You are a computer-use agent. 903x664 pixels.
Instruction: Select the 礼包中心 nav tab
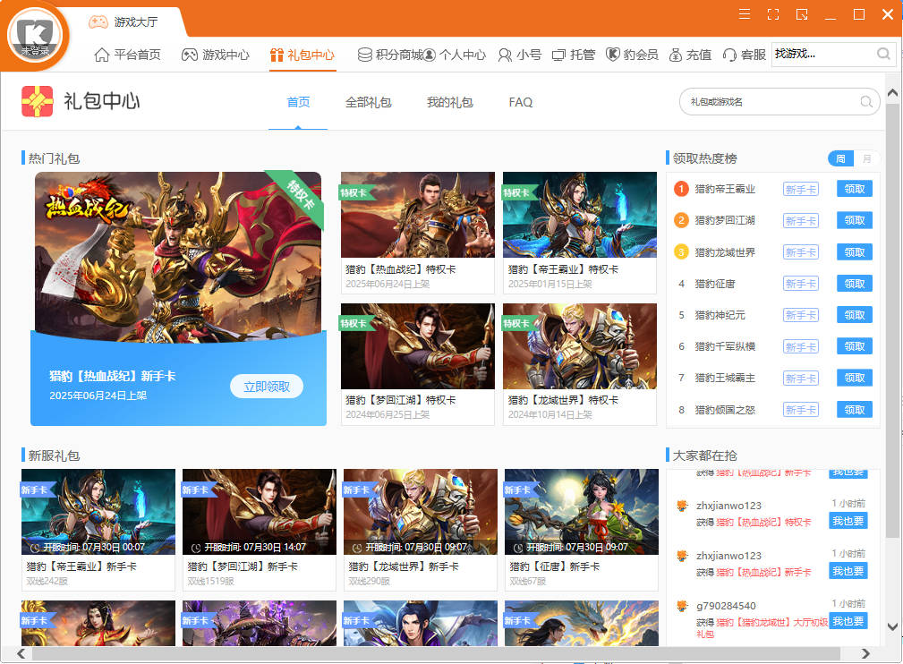coord(302,55)
